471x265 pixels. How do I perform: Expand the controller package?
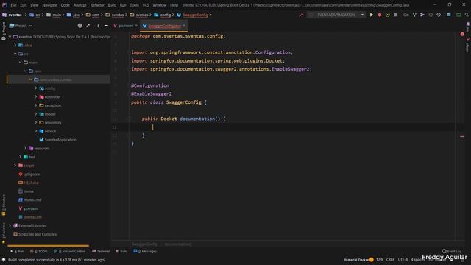[36, 96]
